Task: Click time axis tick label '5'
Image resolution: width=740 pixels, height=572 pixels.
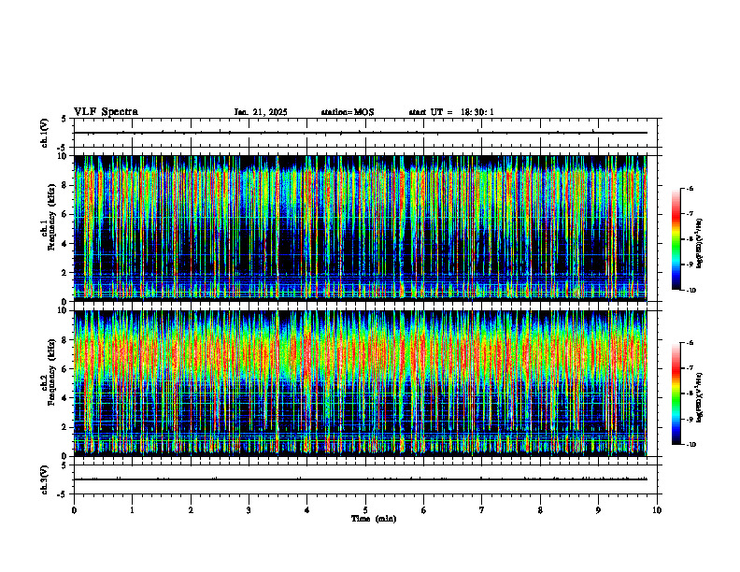Action: [365, 510]
